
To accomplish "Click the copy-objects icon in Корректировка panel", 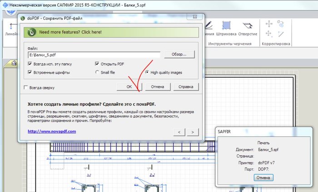I will (281, 24).
